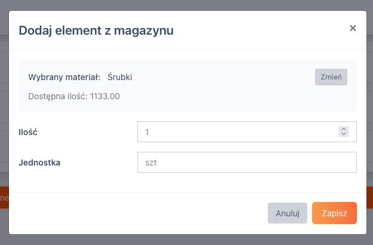Select the Śrubki material name
Viewport: 373px width, 245px height.
tap(120, 78)
